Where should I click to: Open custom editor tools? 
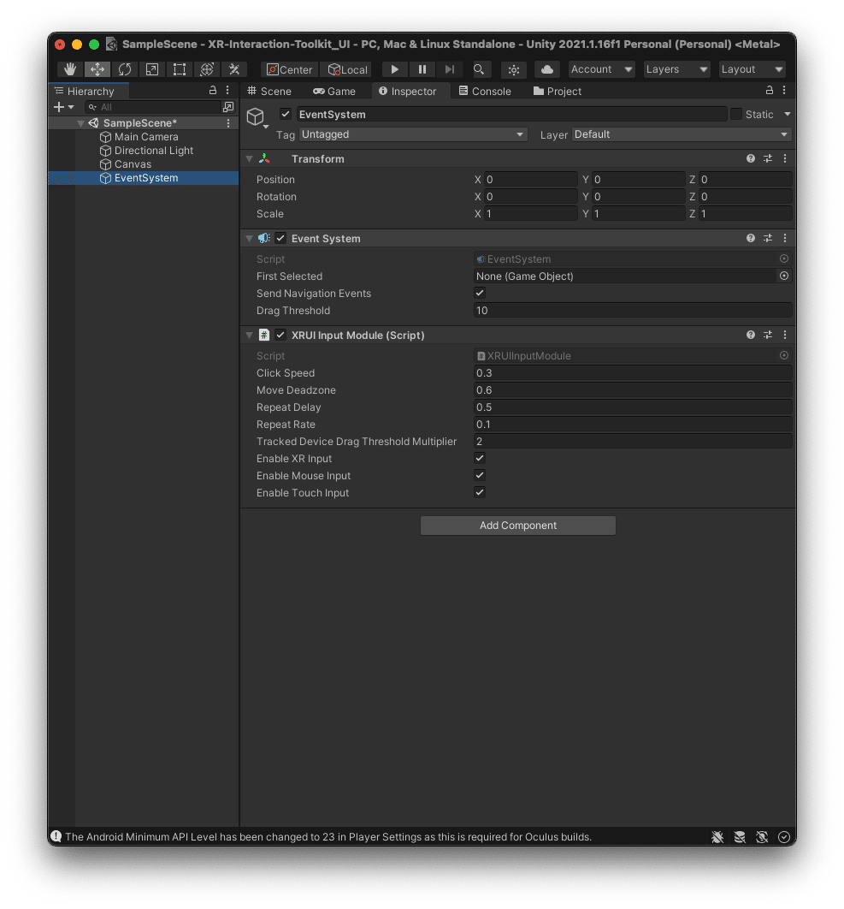[234, 69]
